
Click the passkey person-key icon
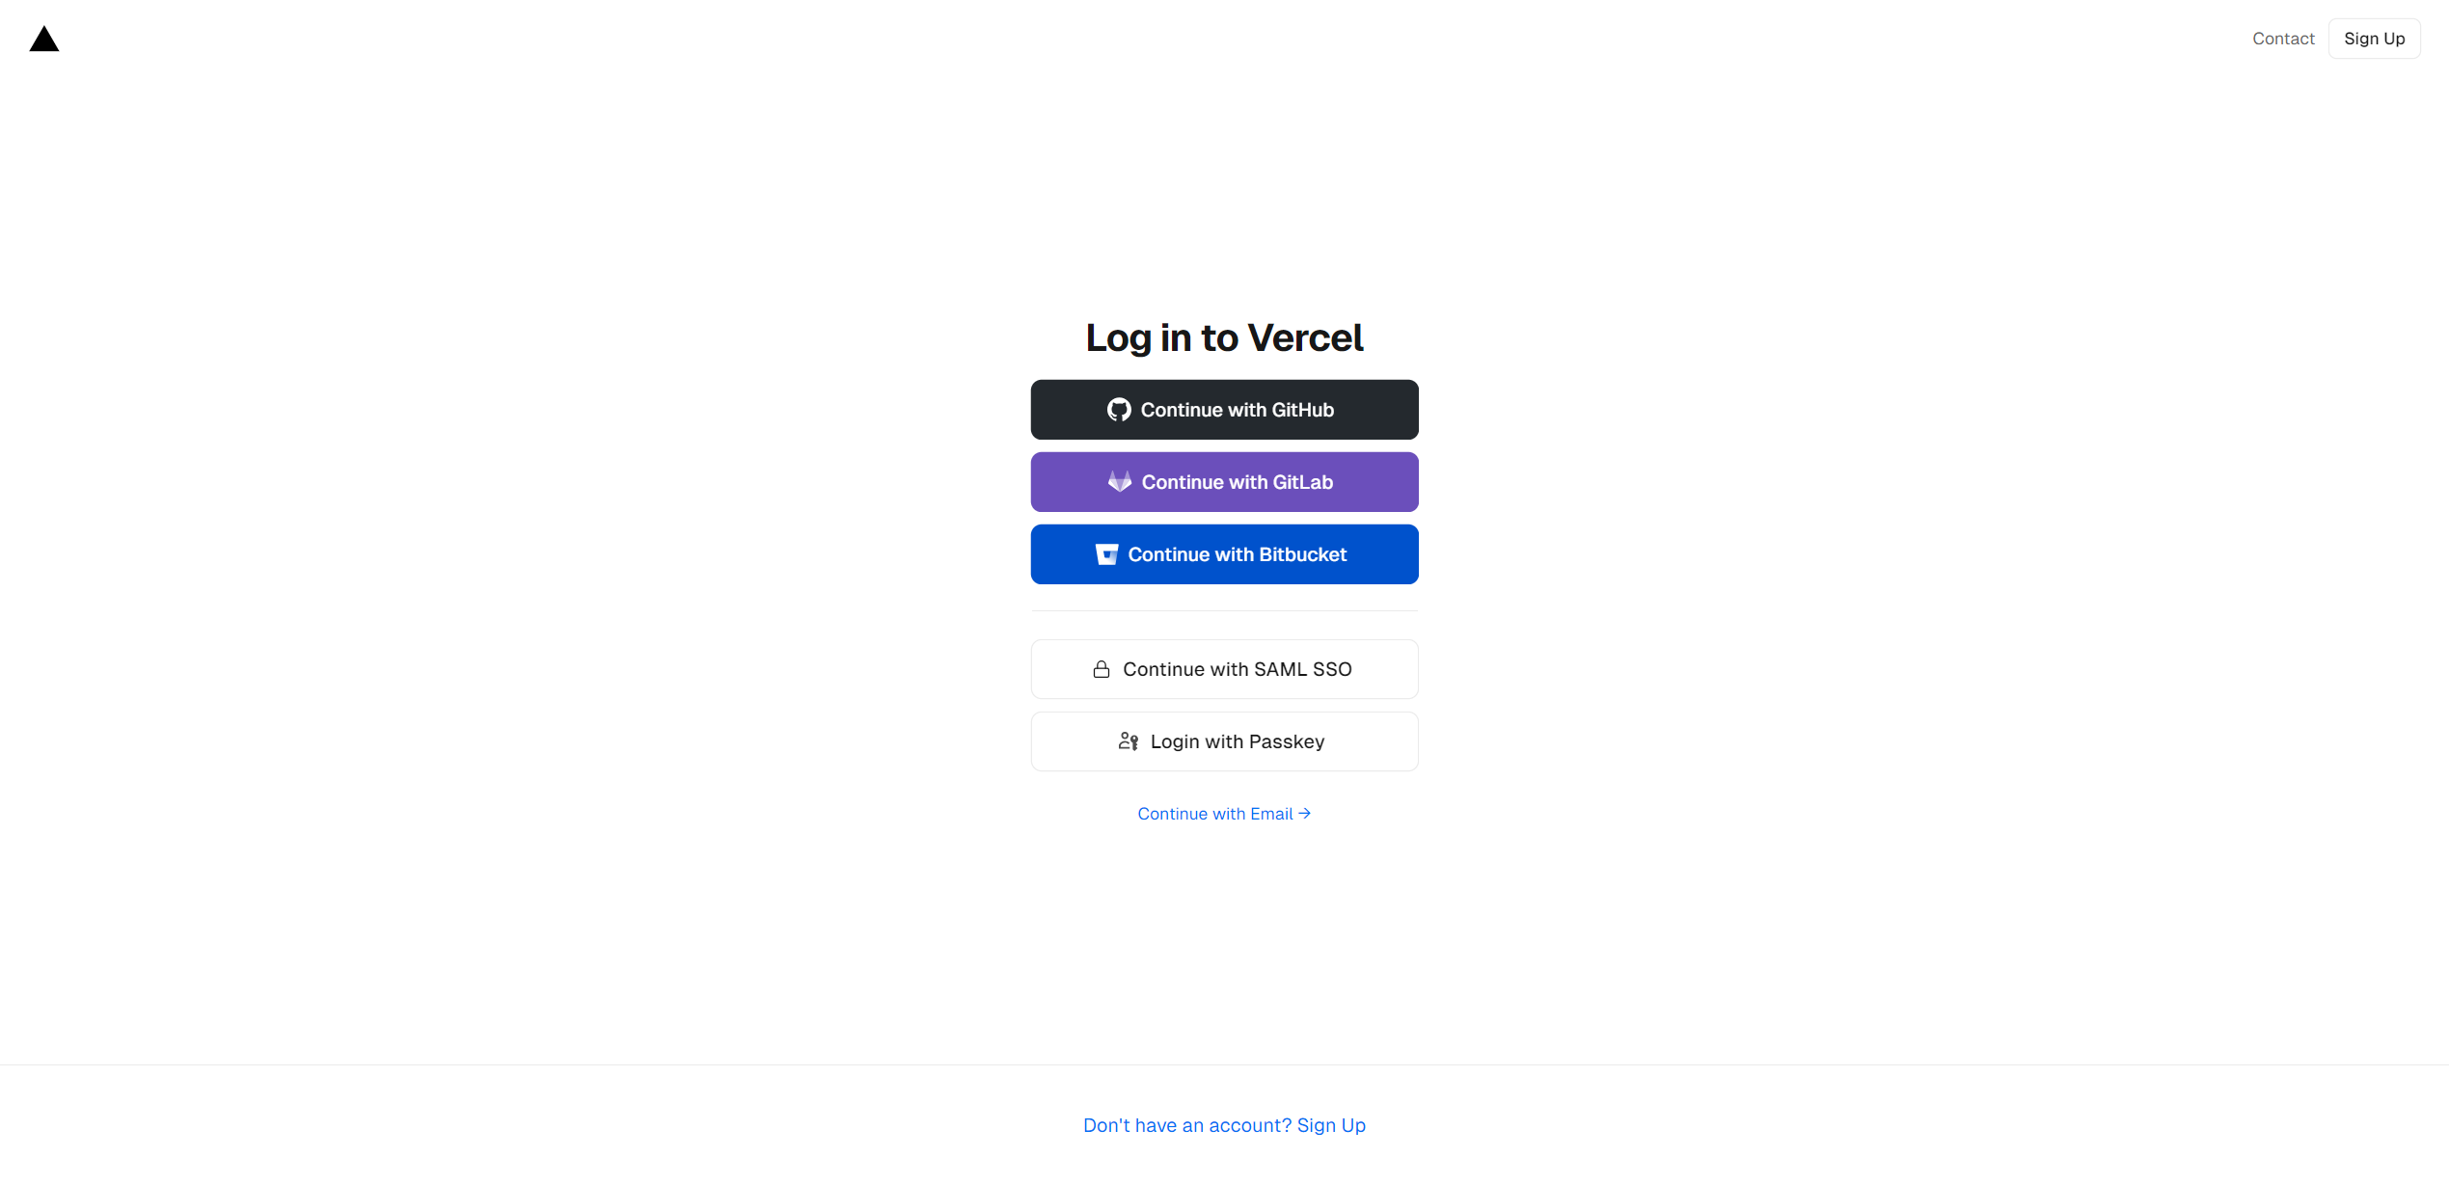(1129, 741)
